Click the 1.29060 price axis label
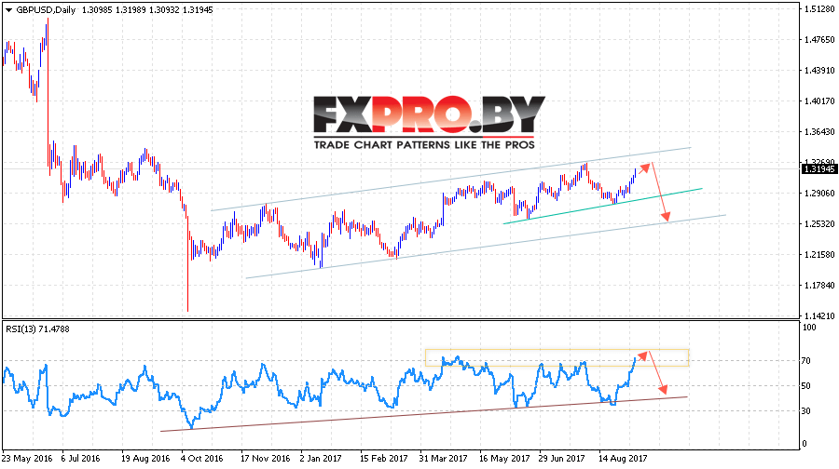Screen dimensions: 839x469 (x=818, y=193)
